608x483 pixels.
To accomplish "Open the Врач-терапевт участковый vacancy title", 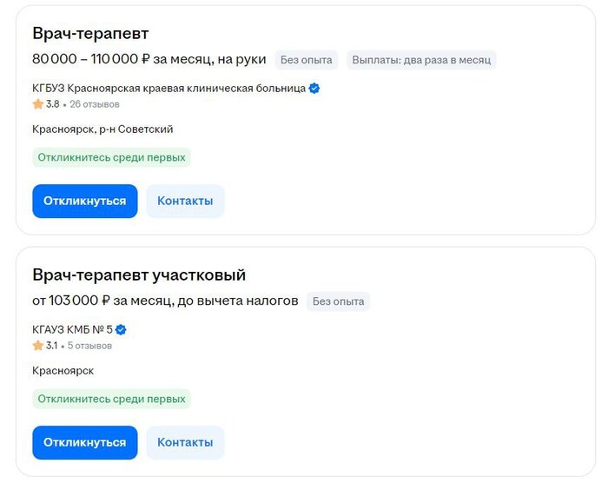I will pos(139,275).
